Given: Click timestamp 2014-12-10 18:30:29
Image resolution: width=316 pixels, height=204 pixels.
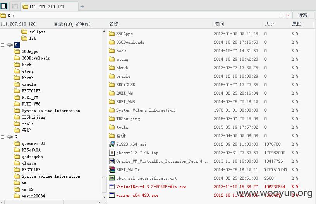Looking at the screenshot, I should tap(236, 76).
